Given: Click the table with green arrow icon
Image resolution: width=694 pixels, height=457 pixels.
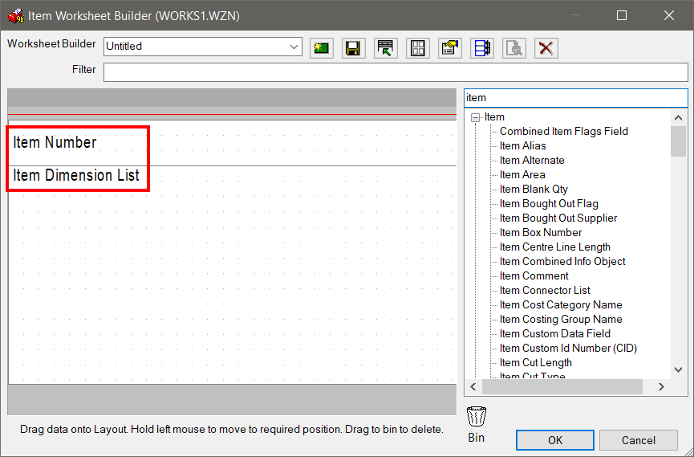Looking at the screenshot, I should tap(385, 48).
